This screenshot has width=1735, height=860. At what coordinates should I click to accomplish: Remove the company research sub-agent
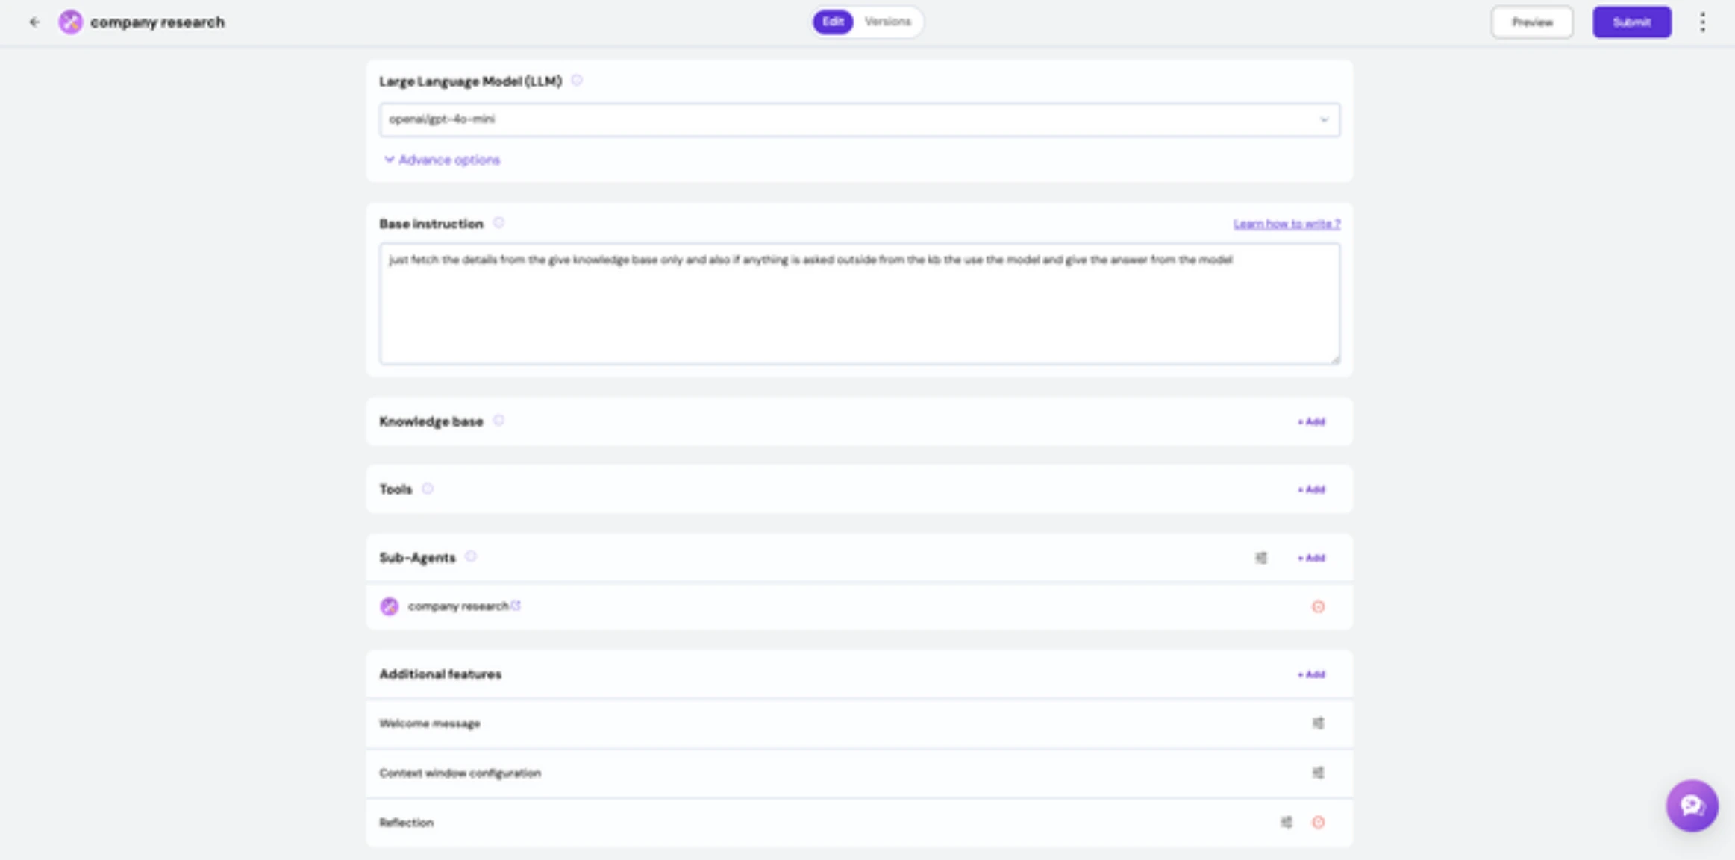pyautogui.click(x=1318, y=606)
